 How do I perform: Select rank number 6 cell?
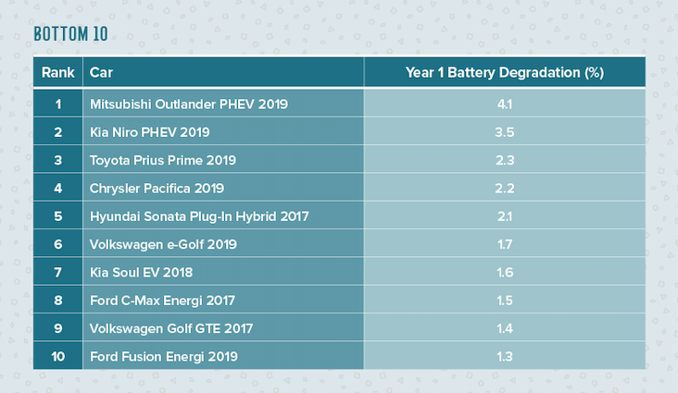(x=58, y=244)
